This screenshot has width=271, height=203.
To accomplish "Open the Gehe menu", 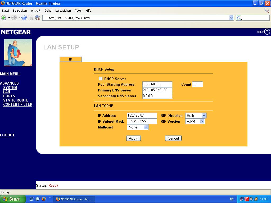I will (x=48, y=11).
